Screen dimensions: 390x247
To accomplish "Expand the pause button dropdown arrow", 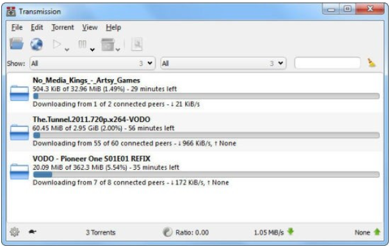I will 92,50.
